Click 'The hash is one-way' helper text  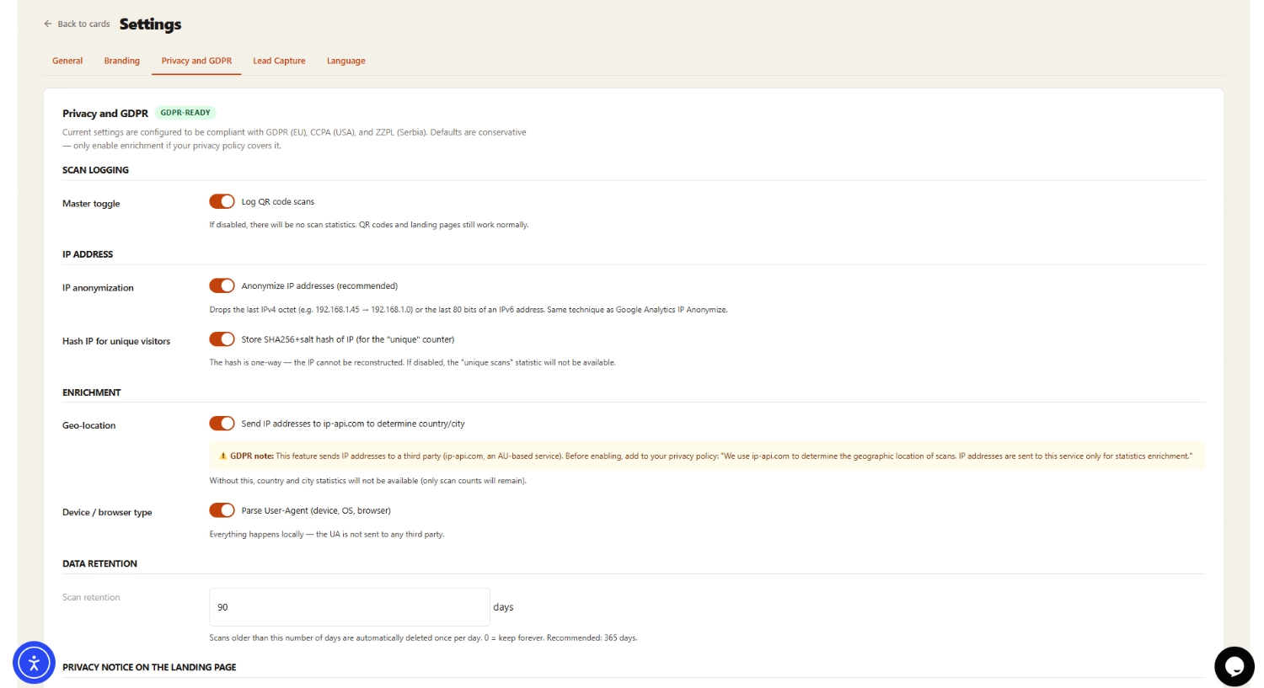[x=413, y=363]
